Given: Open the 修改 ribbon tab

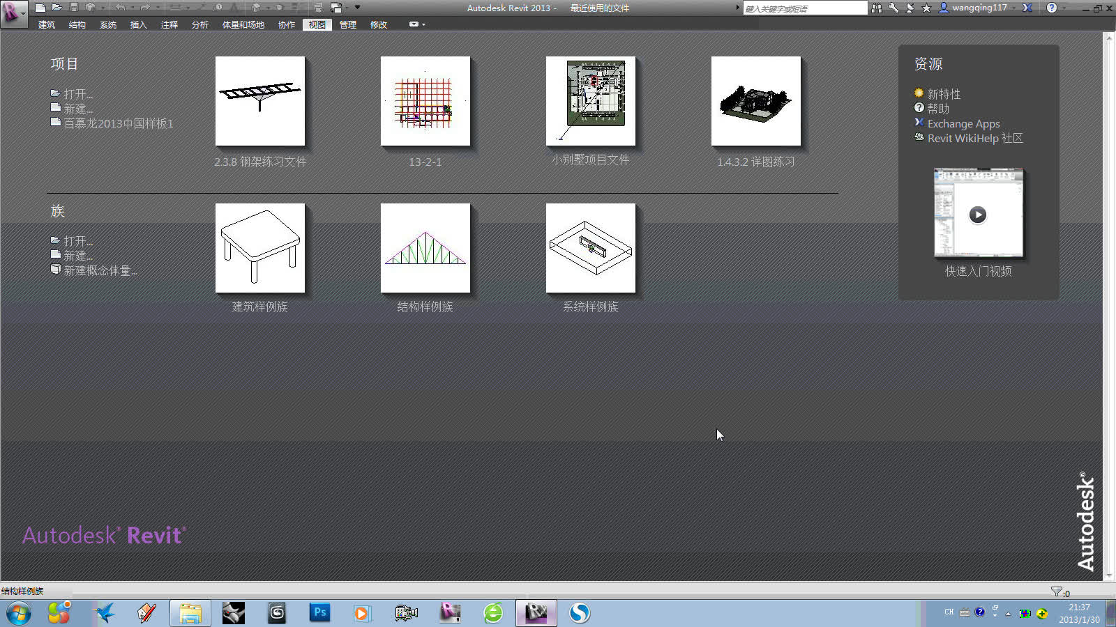Looking at the screenshot, I should 379,24.
